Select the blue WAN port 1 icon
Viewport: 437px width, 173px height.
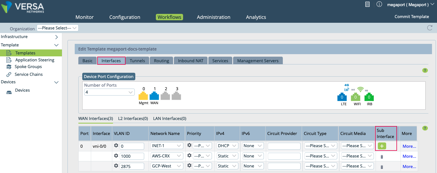click(154, 96)
